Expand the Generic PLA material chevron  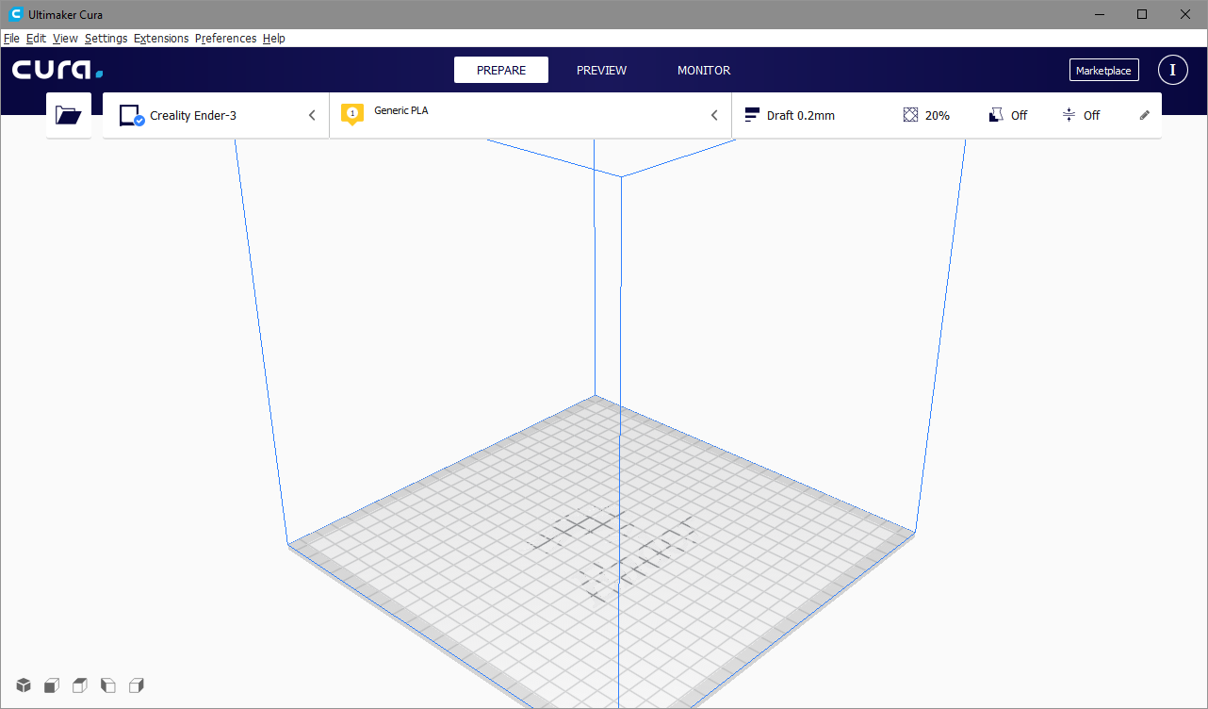pos(714,115)
